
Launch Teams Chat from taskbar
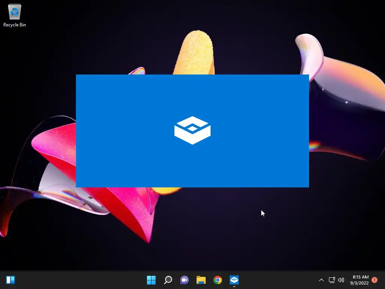pos(184,280)
